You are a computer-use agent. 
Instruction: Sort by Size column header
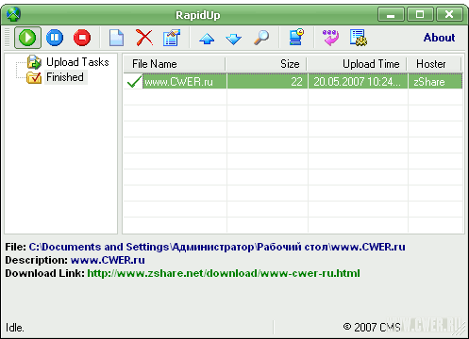(x=266, y=64)
